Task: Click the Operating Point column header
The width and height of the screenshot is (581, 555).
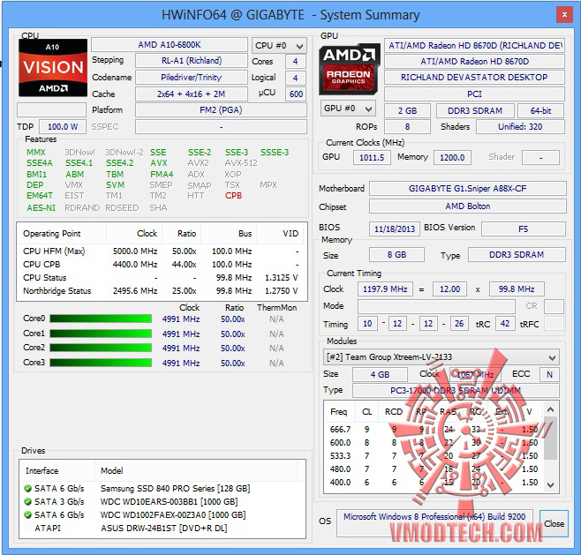Action: point(62,234)
